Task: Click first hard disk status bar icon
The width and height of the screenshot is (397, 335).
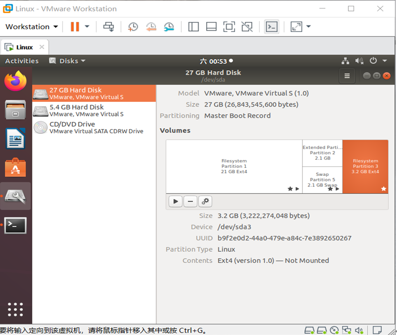Action: [309, 330]
